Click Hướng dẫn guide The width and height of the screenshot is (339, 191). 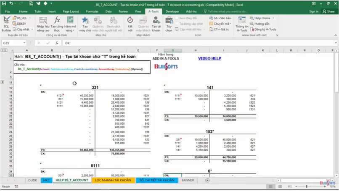point(260,24)
